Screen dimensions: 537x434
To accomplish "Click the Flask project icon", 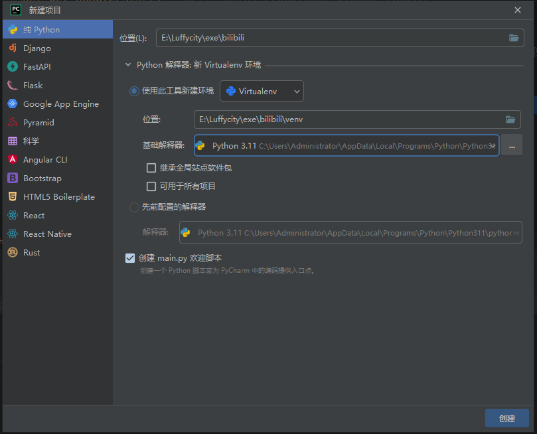I will tap(13, 85).
